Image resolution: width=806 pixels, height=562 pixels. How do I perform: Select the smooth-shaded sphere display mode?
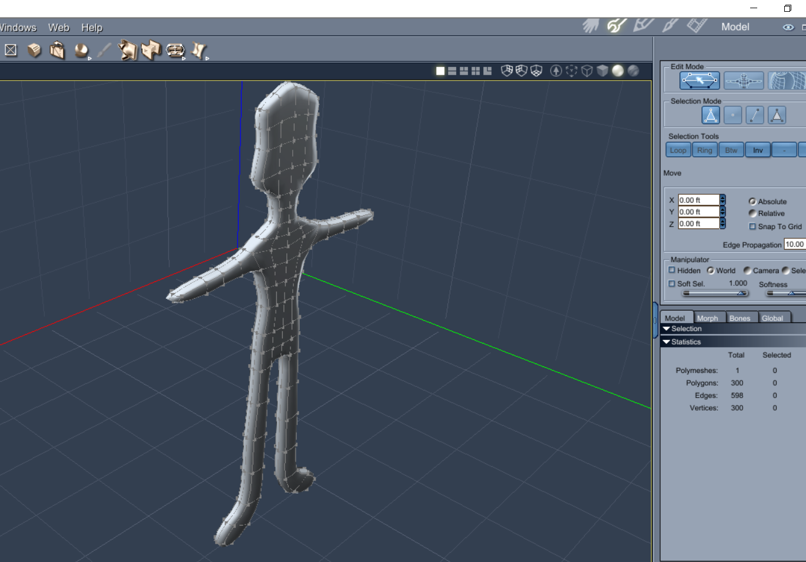pos(618,70)
